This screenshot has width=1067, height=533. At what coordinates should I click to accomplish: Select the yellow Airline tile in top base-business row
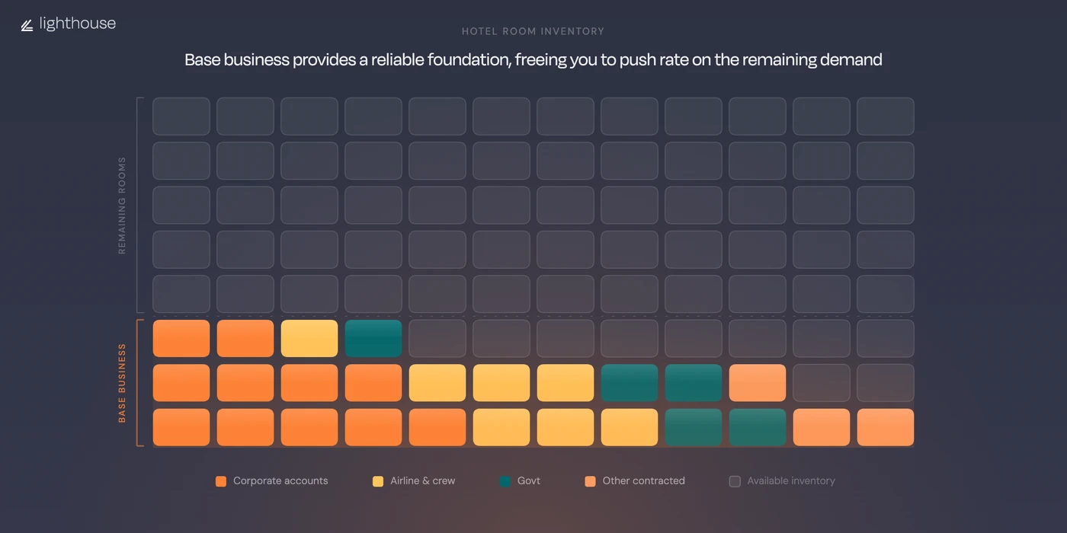coord(309,339)
